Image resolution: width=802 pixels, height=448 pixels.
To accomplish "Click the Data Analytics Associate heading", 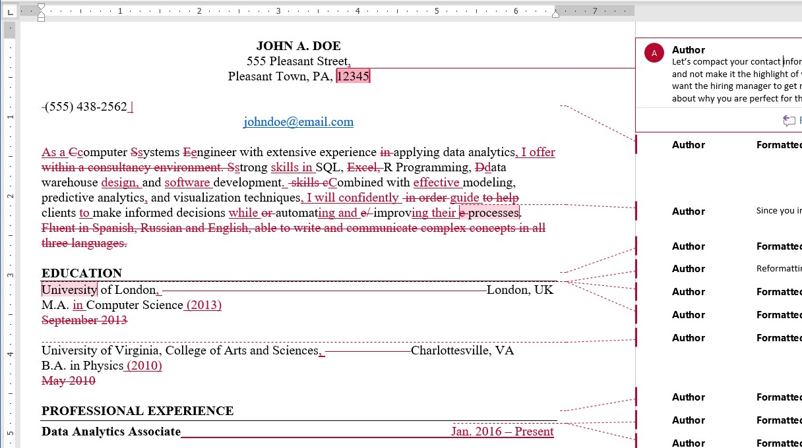I will (x=110, y=432).
